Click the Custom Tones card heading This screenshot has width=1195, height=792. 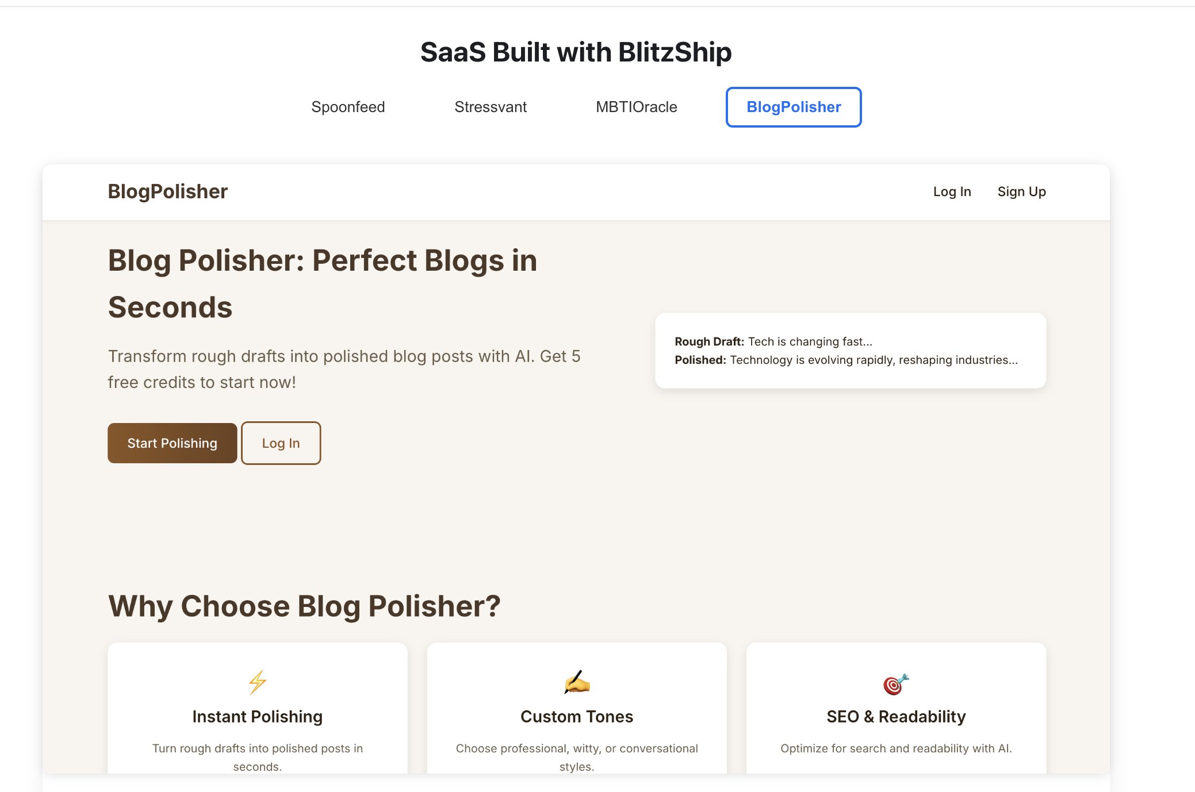pyautogui.click(x=577, y=717)
